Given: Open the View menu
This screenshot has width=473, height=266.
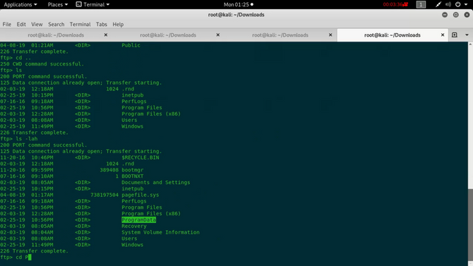Looking at the screenshot, I should click(x=37, y=24).
